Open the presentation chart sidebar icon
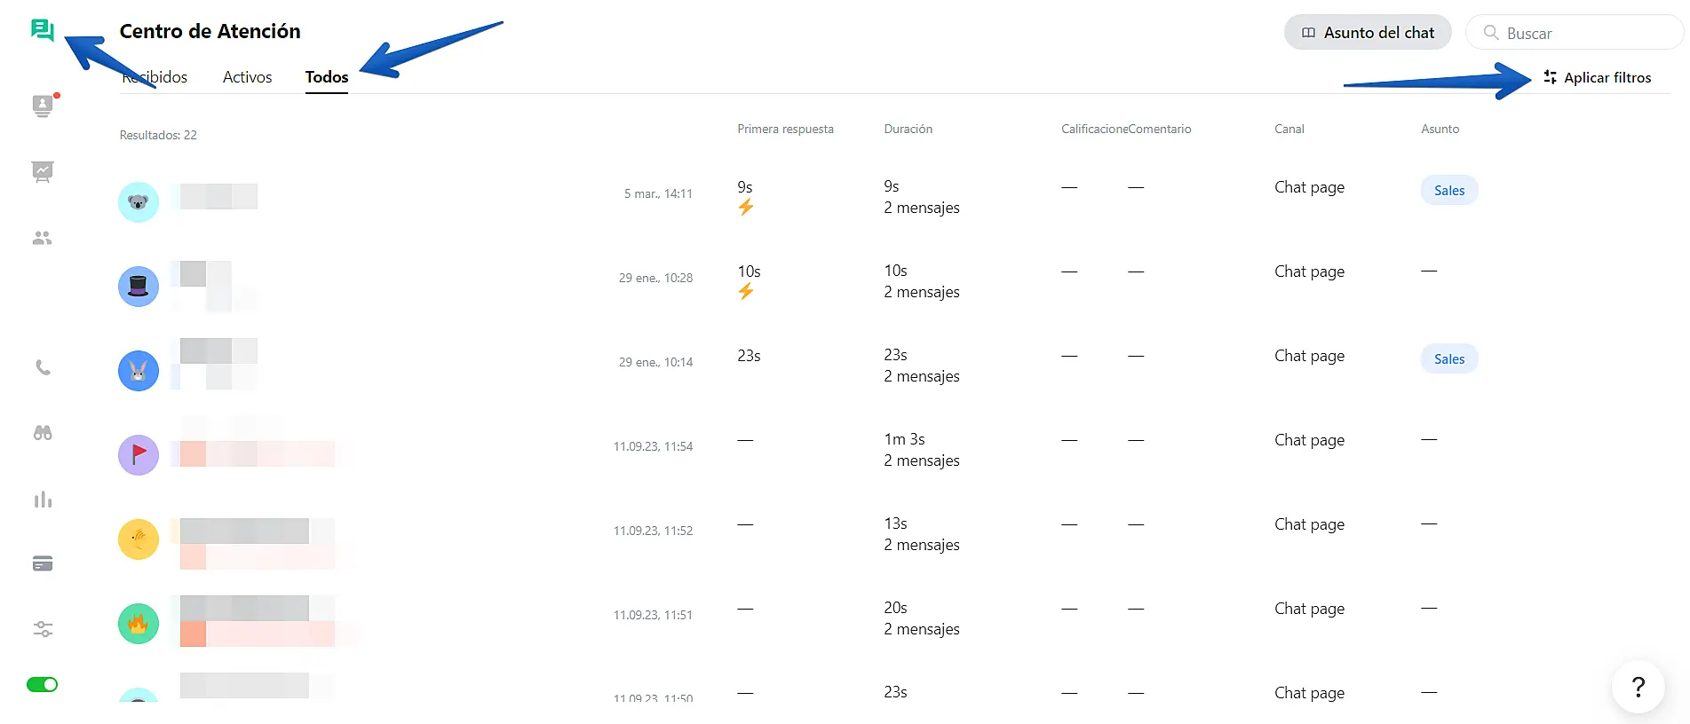 tap(42, 171)
